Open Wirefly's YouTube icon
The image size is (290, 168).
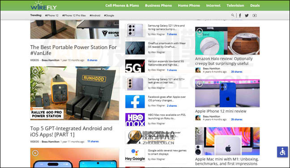click(255, 16)
